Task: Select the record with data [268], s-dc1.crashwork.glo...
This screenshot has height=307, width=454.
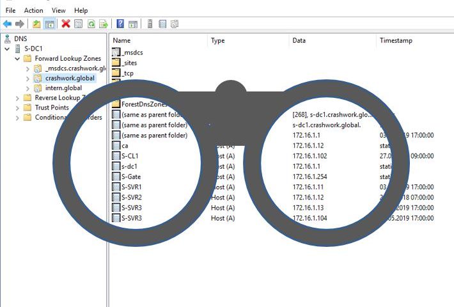Action: [x=152, y=114]
